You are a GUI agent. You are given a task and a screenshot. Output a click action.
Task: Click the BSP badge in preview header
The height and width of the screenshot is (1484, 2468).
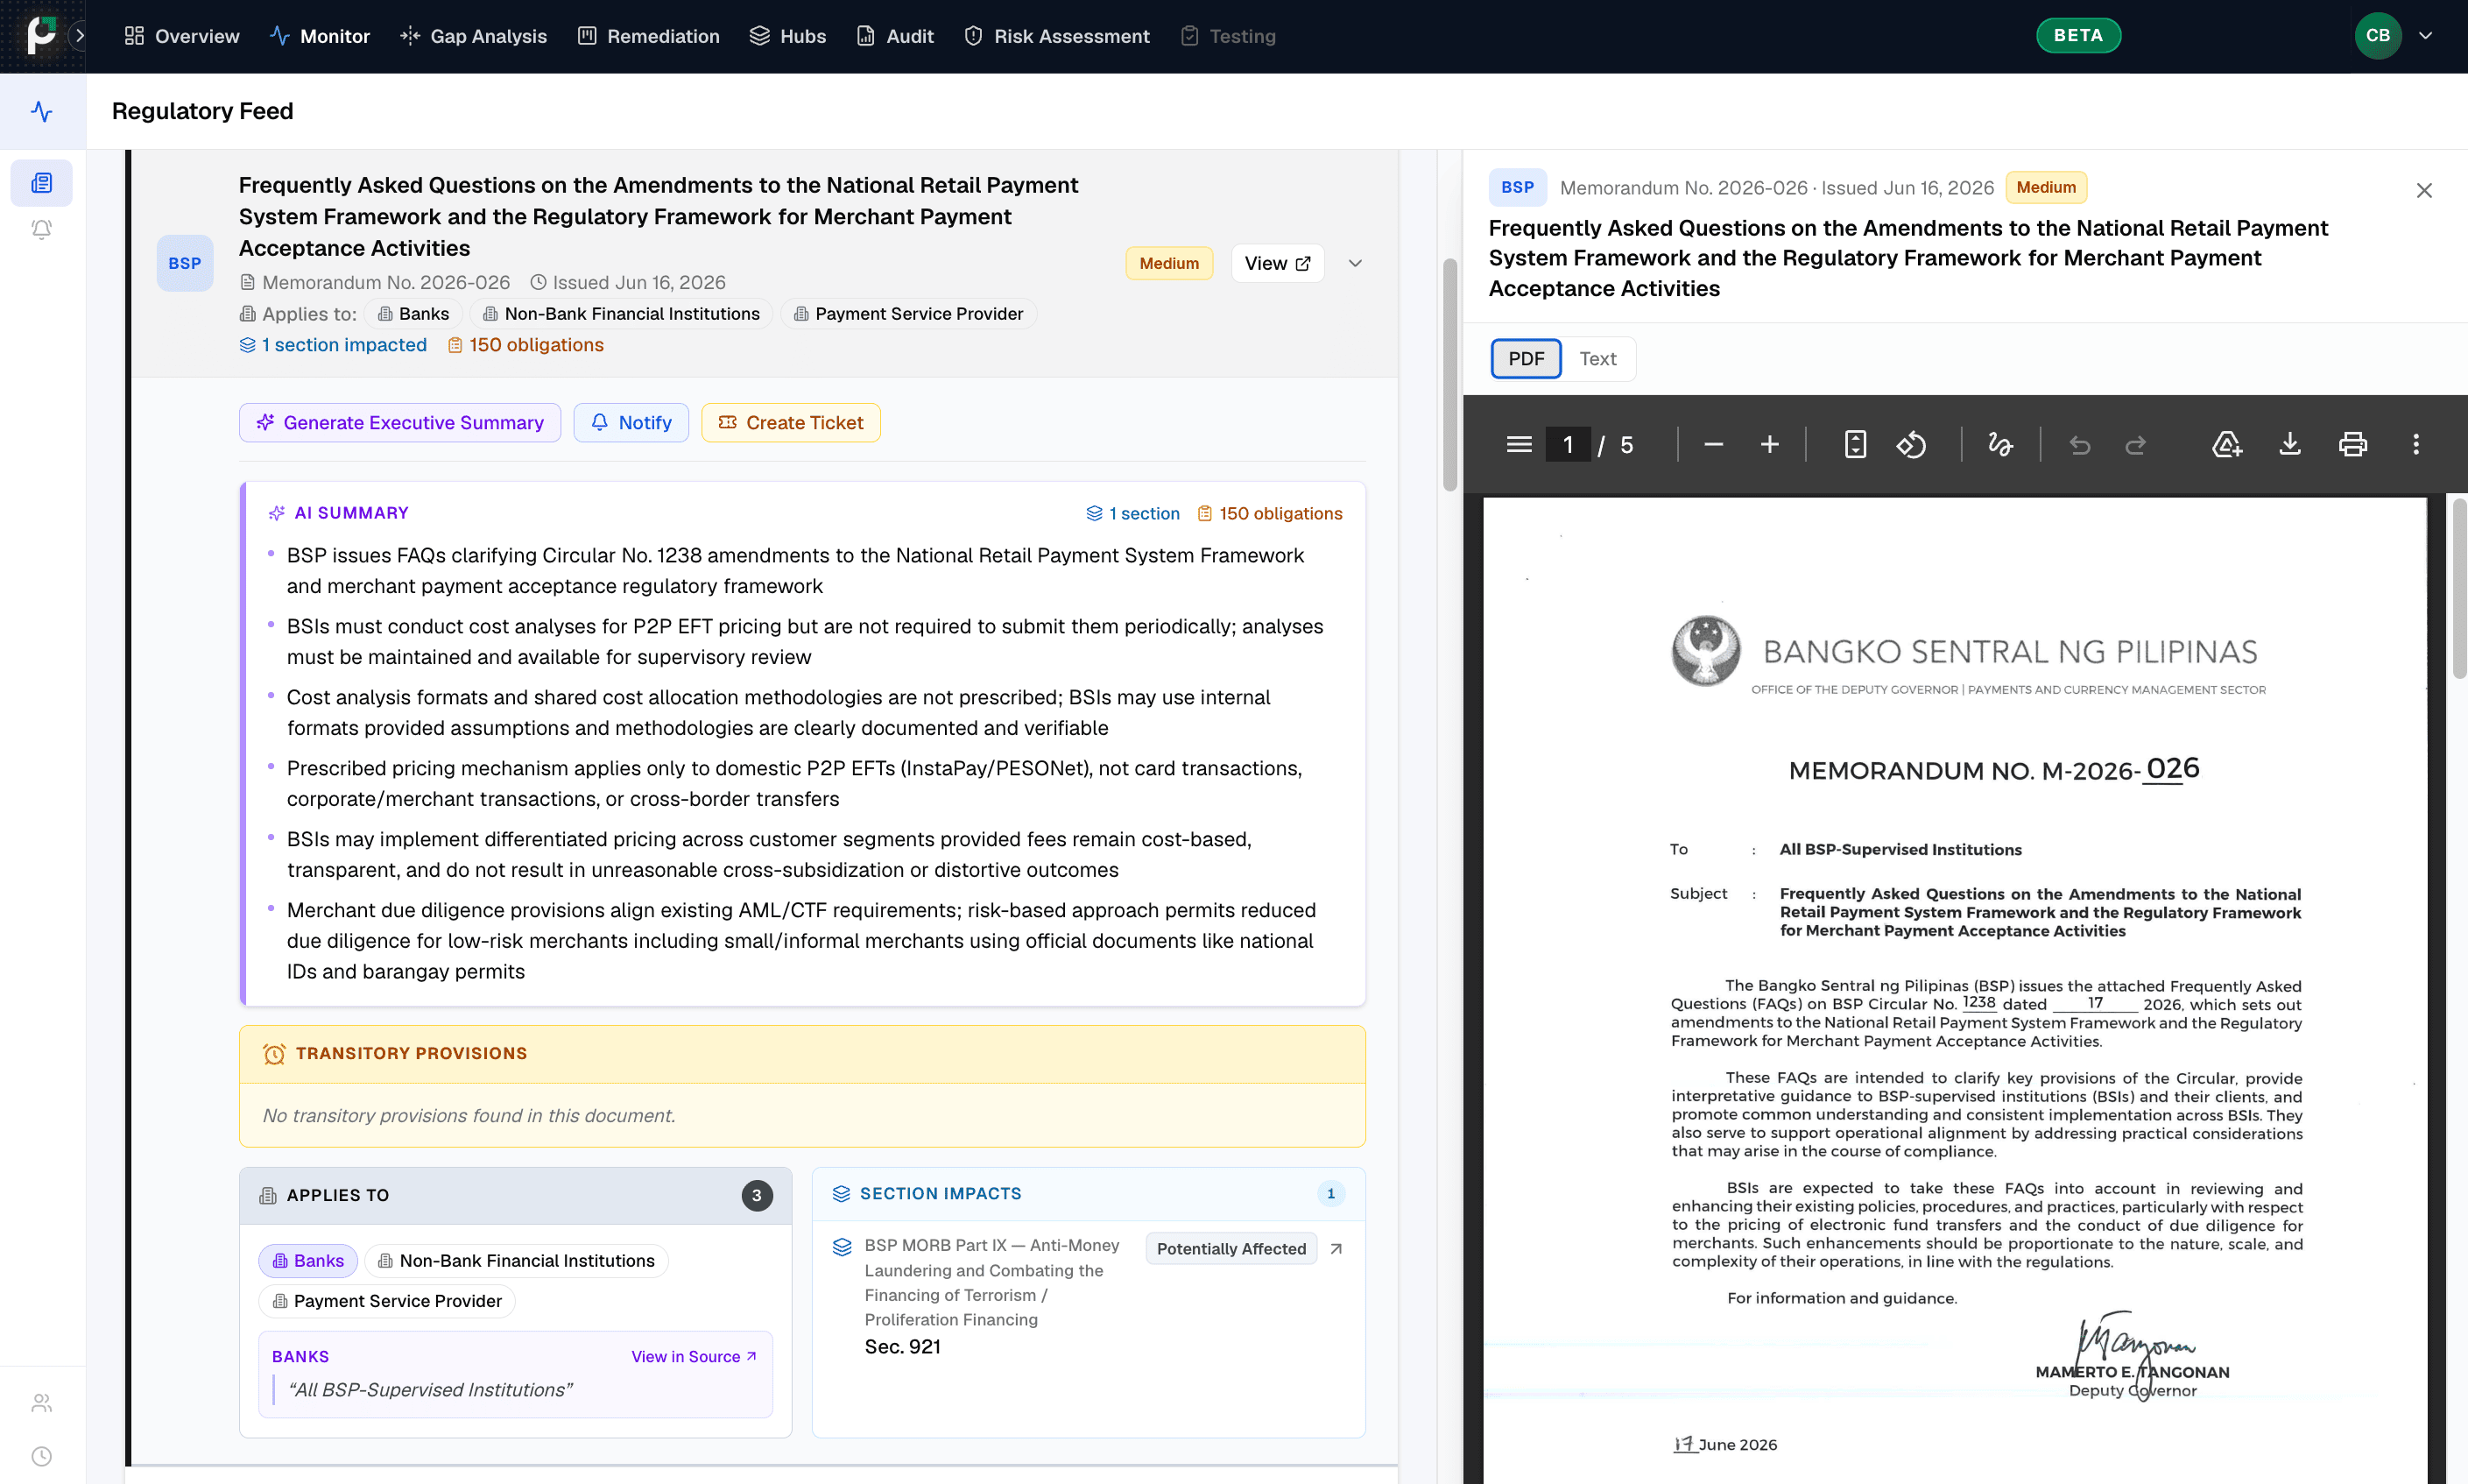coord(1518,187)
